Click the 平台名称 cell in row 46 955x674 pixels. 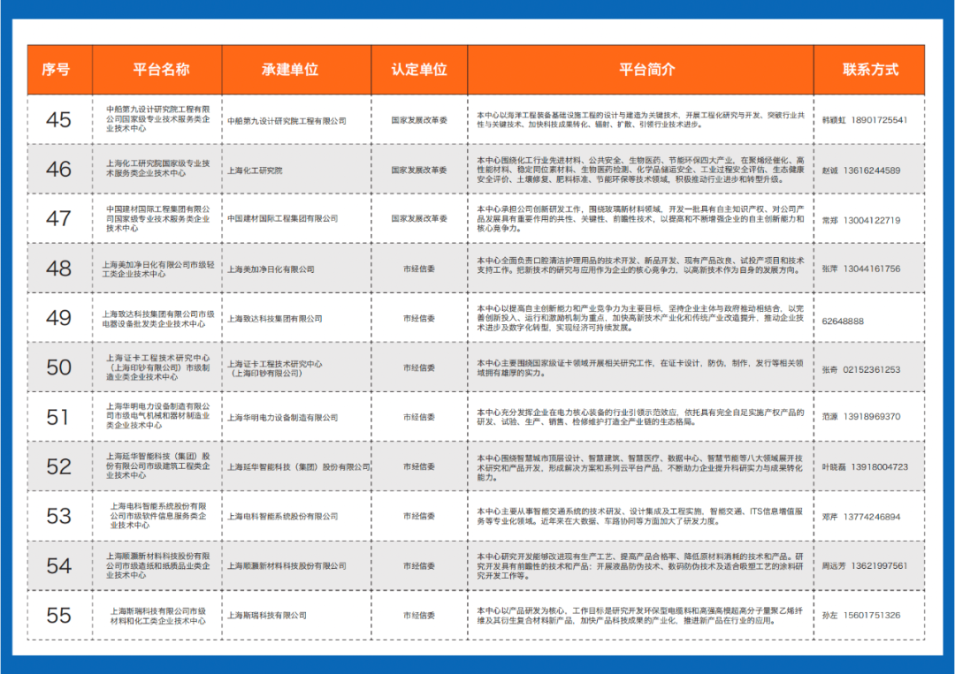157,168
